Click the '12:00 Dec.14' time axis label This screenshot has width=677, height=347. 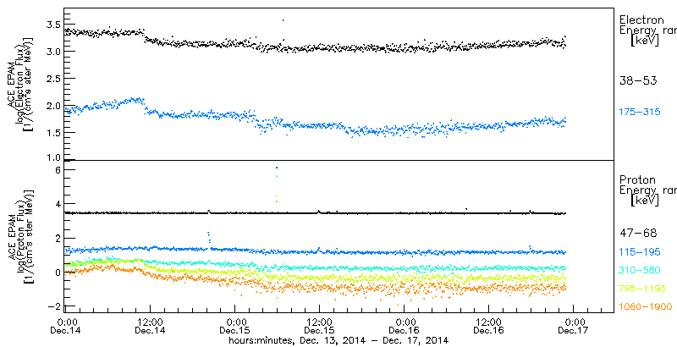(x=151, y=326)
